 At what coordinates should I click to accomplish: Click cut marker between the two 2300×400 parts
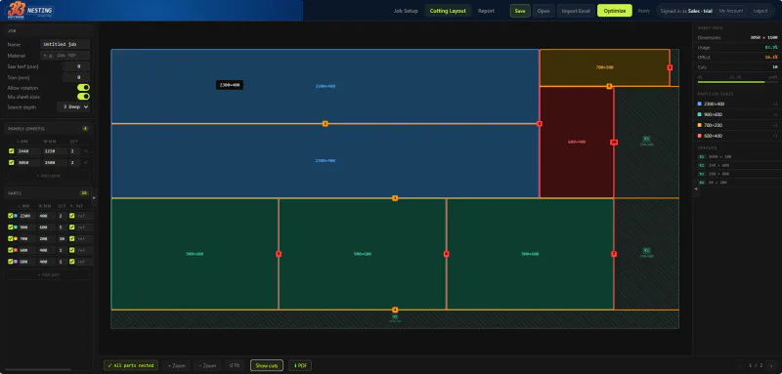(x=326, y=123)
